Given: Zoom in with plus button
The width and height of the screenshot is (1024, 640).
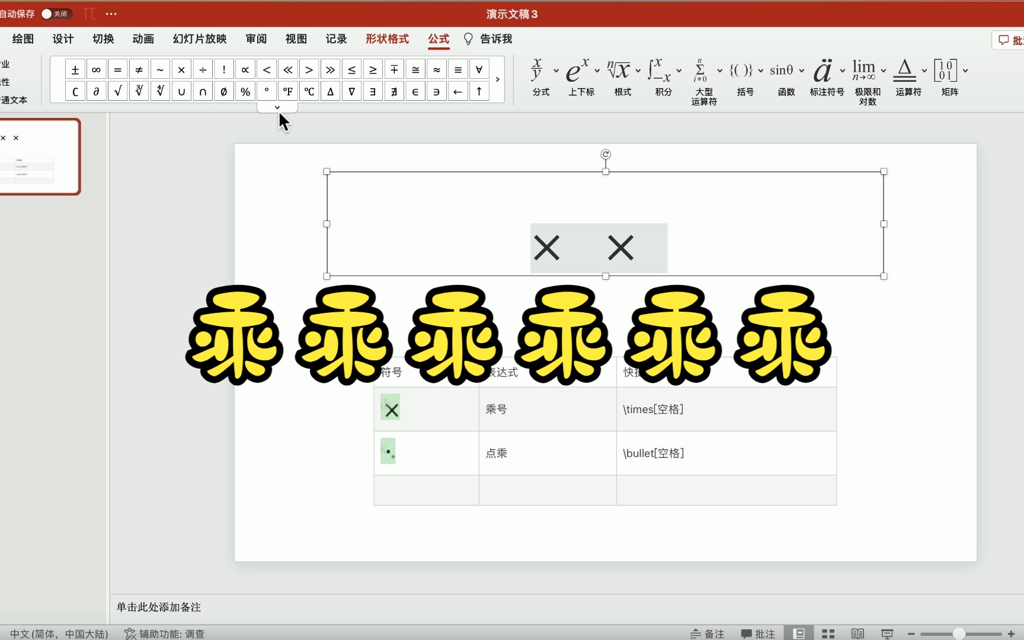Looking at the screenshot, I should coord(1011,633).
